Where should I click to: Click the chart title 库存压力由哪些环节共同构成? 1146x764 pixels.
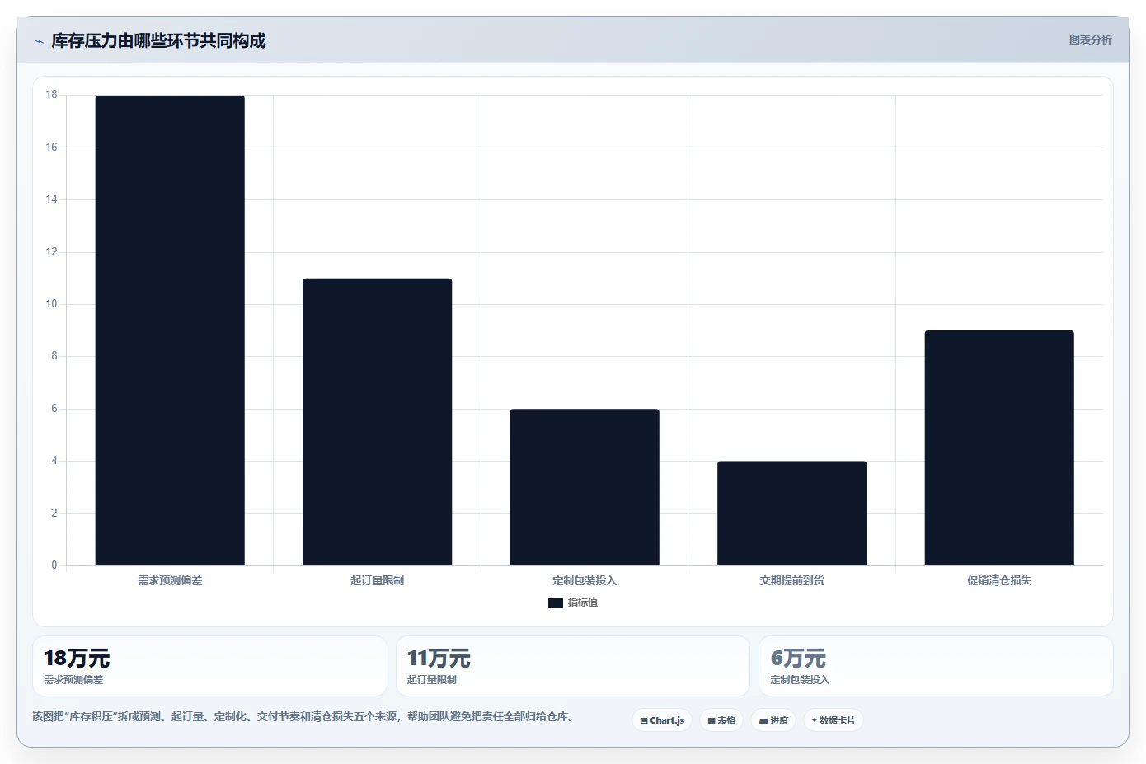point(158,41)
